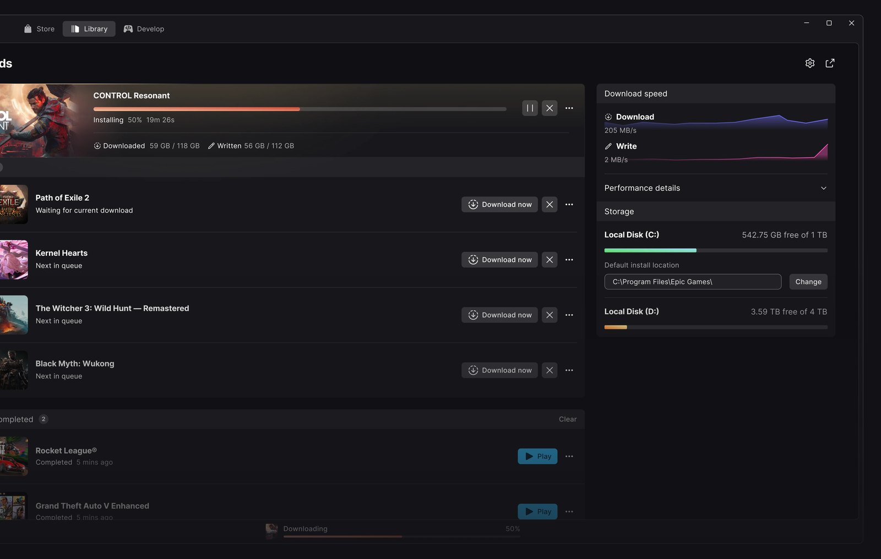881x559 pixels.
Task: Remove The Witcher 3 from download queue
Action: pyautogui.click(x=550, y=315)
